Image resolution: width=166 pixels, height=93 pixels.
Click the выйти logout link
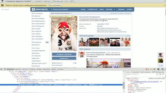pyautogui.click(x=129, y=9)
